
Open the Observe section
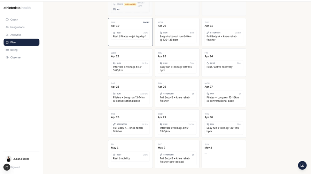(x=22, y=57)
